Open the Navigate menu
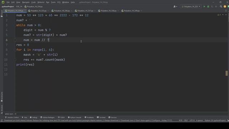The image size is (229, 129). tap(26, 2)
